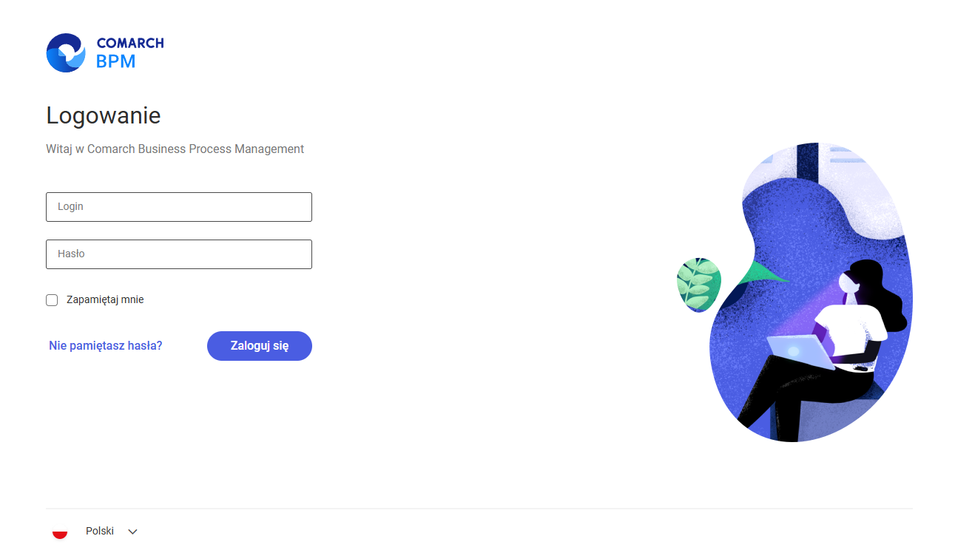The height and width of the screenshot is (553, 955).
Task: Click the woman's black legs in the illustration
Action: coord(799,392)
